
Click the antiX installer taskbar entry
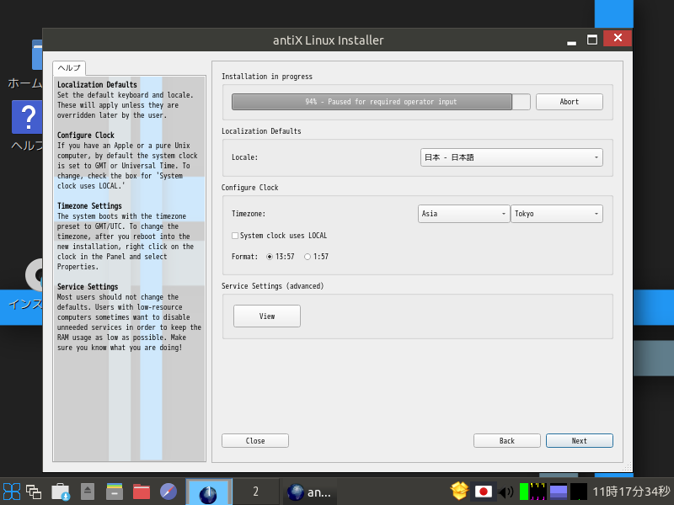click(308, 492)
